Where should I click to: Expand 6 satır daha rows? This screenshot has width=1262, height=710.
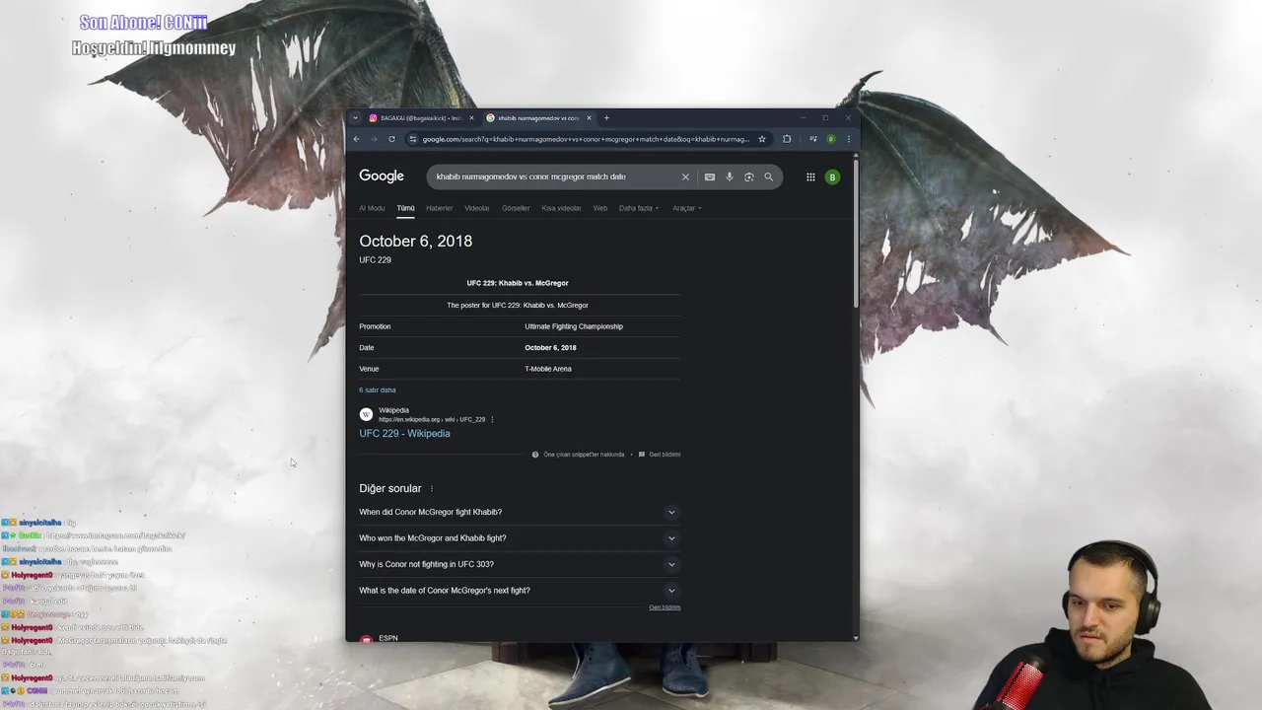tap(378, 390)
